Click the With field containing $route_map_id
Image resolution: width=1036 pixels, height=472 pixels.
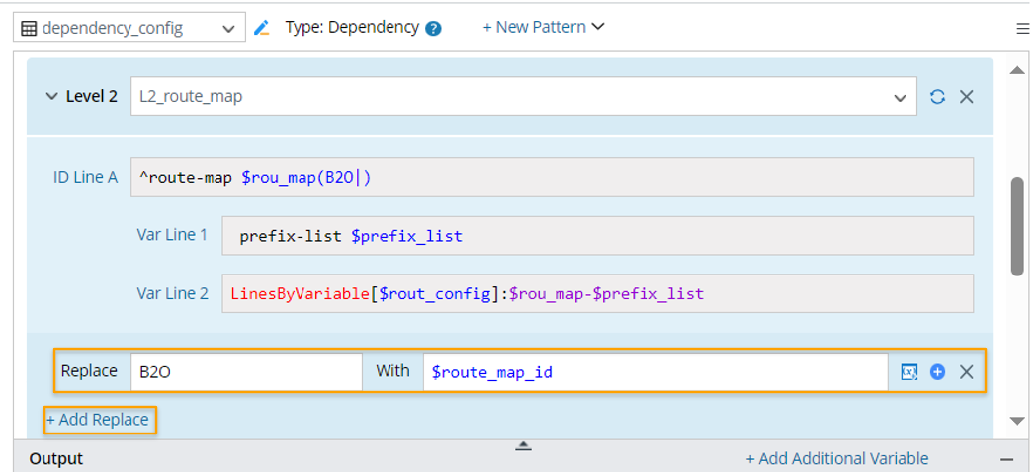[654, 372]
